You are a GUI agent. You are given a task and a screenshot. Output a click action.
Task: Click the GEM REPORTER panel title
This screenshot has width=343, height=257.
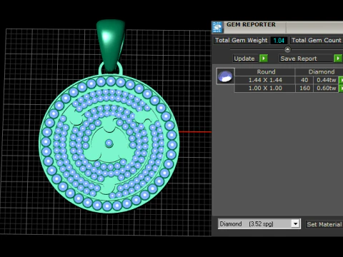(x=251, y=24)
